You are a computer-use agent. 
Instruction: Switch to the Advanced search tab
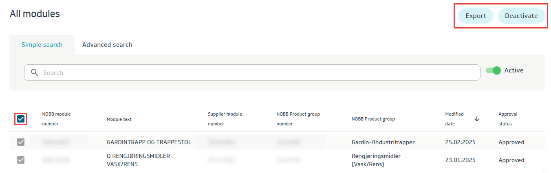tap(107, 45)
